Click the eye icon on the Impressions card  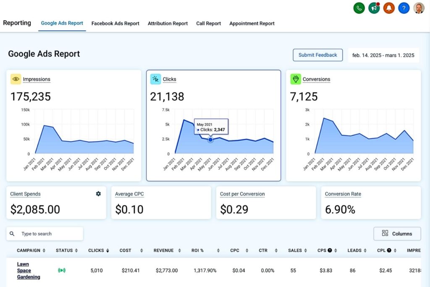tap(16, 79)
